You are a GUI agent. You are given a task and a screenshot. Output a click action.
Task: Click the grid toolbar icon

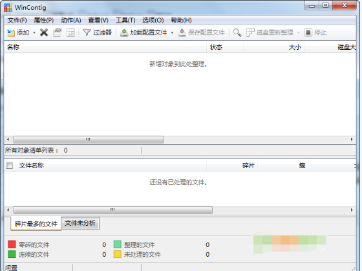tap(70, 32)
